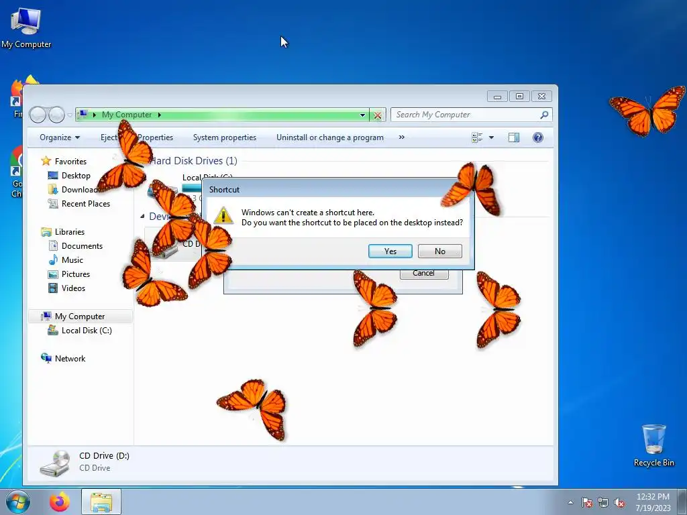This screenshot has height=515, width=687.
Task: Toggle the preview pane icon
Action: [x=513, y=137]
